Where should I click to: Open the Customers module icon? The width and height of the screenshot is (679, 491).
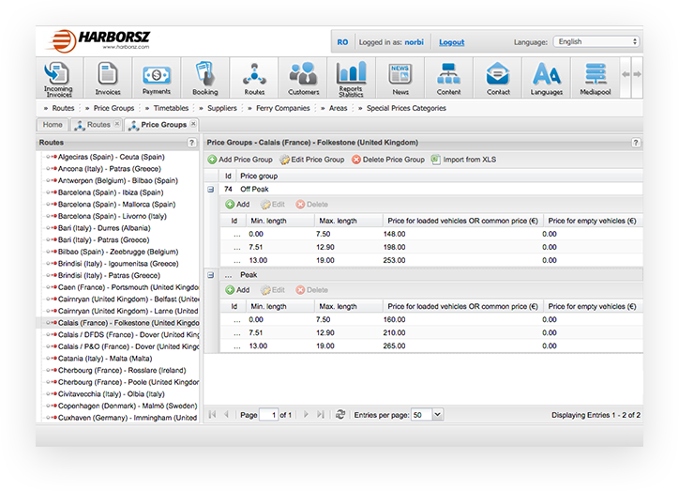point(303,77)
